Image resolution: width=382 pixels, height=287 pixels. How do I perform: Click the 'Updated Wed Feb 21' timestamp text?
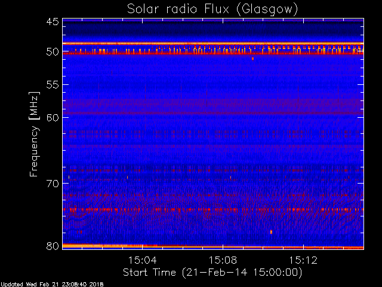coord(52,285)
